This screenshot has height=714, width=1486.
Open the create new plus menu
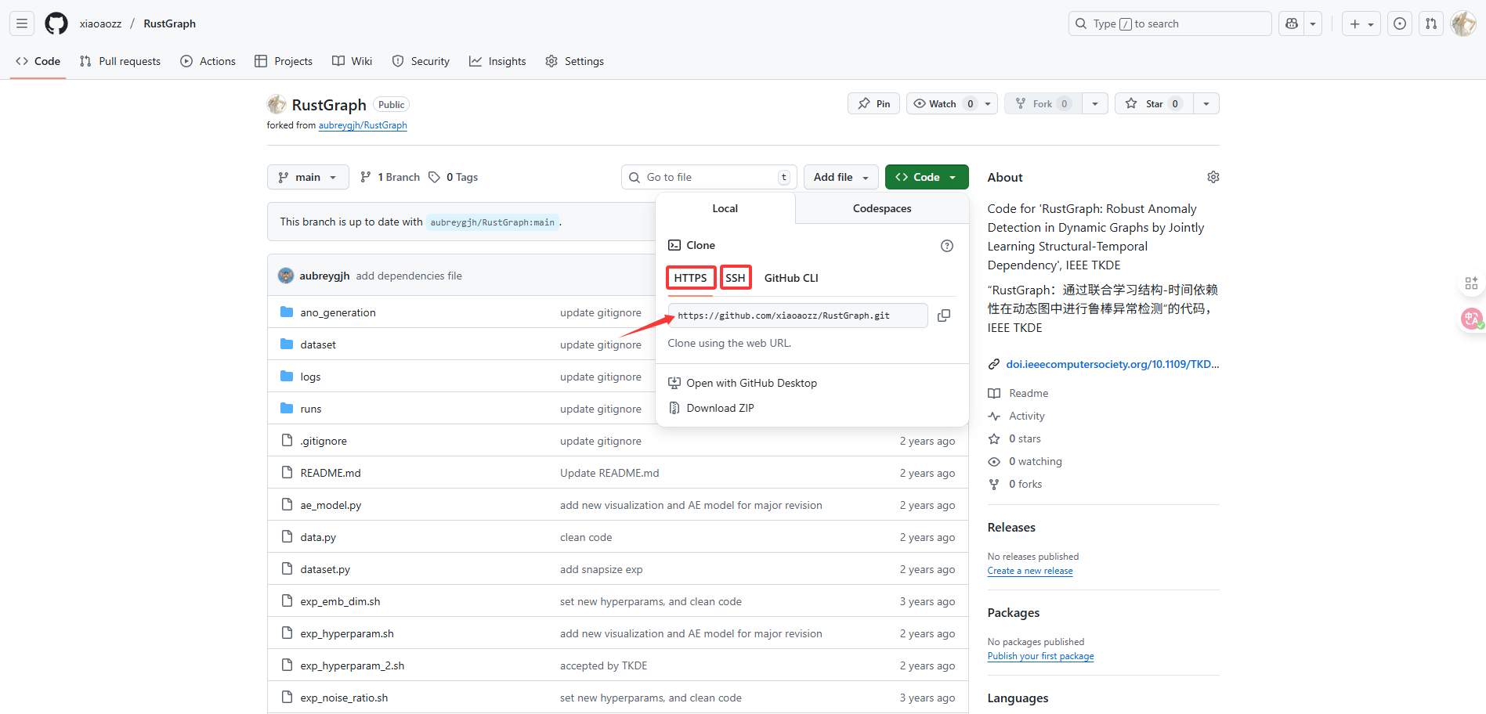tap(1361, 23)
